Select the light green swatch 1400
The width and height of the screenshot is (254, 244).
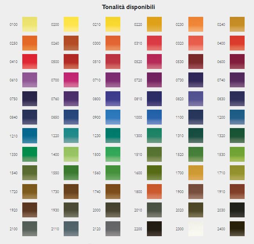(x=71, y=154)
